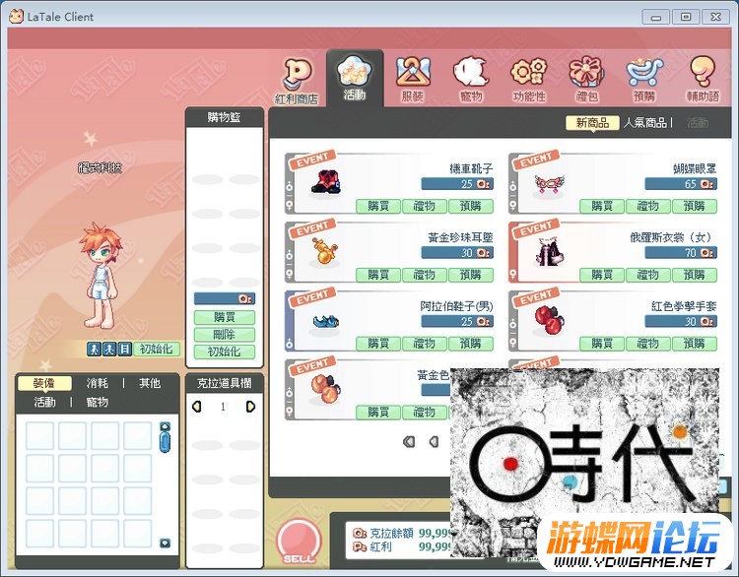Open the 輔助語 help tab
739x577 pixels.
tap(703, 80)
